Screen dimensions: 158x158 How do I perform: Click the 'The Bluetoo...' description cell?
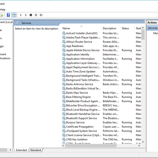point(111,118)
